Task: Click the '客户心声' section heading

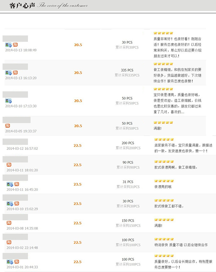Action: tap(22, 5)
